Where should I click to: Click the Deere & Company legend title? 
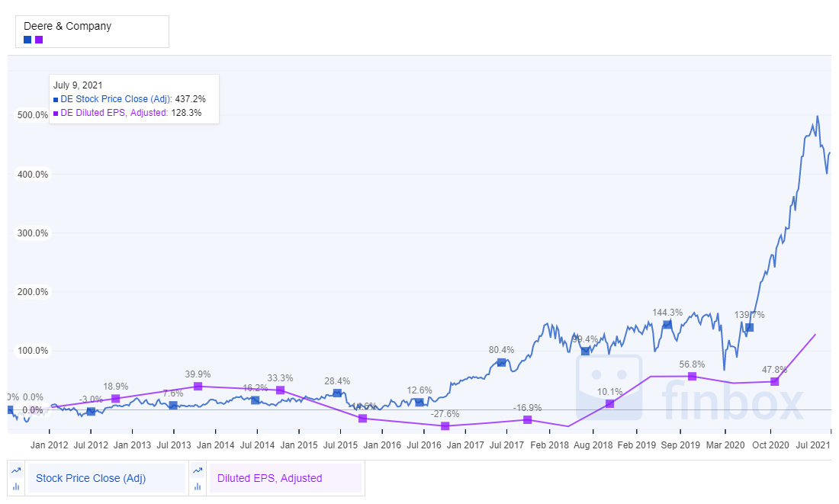(x=67, y=26)
